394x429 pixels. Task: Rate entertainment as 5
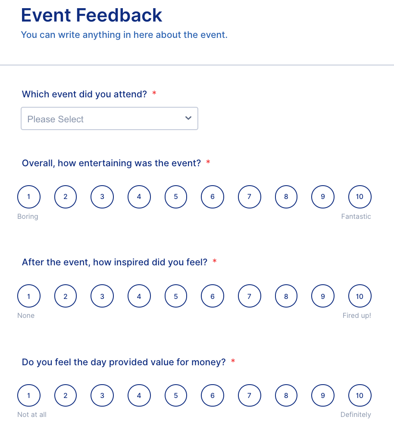tap(175, 197)
